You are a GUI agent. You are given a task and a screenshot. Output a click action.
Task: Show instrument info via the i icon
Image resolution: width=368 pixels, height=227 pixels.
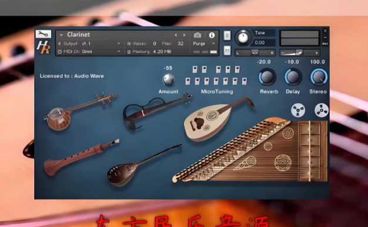point(212,35)
